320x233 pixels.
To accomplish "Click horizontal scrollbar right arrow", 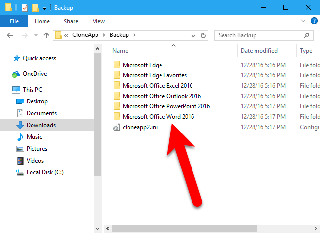I will [315, 228].
